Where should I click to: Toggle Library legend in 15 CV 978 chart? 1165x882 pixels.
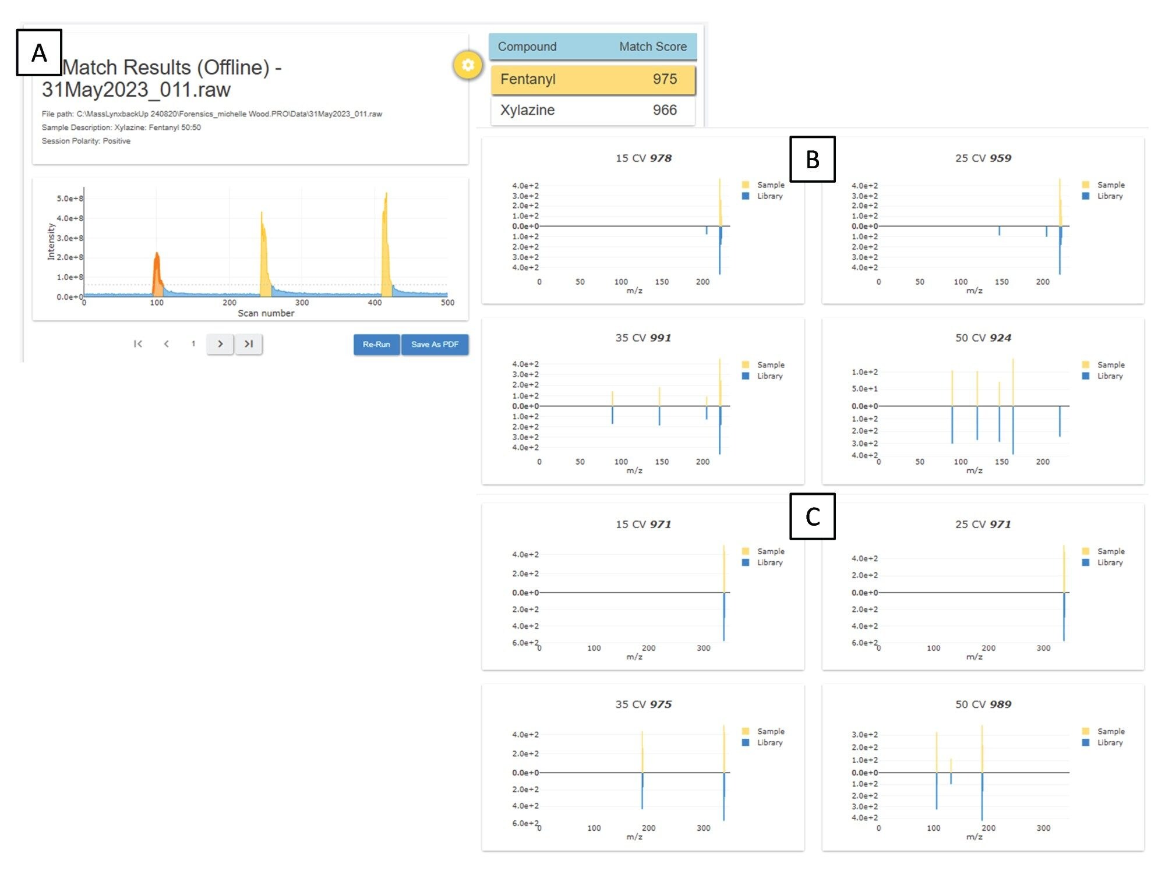click(x=762, y=196)
